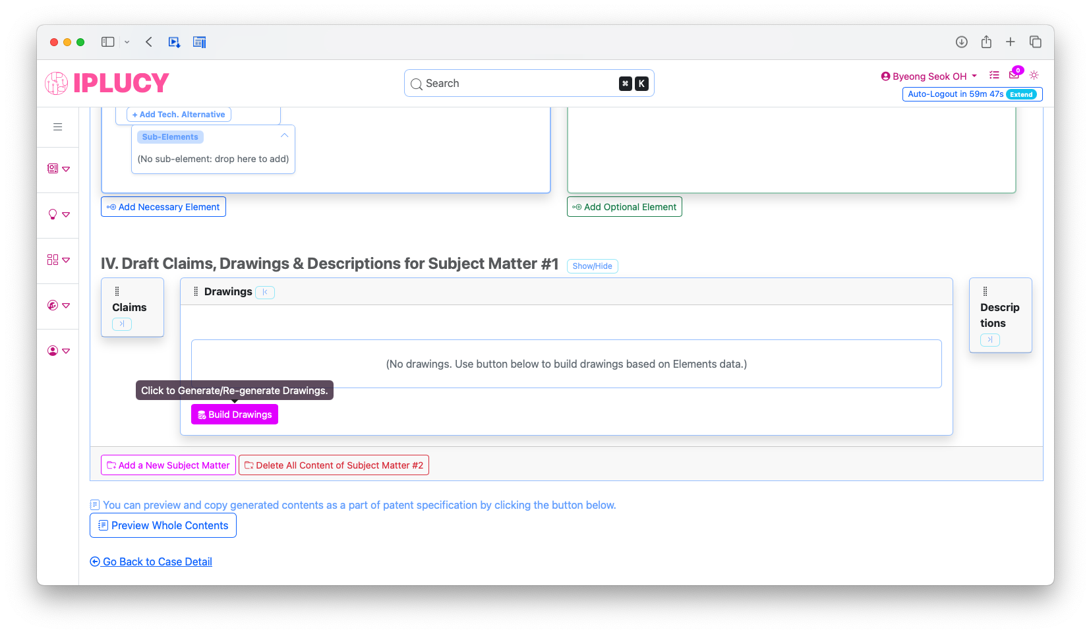Click the K keyboard shortcut badge

(x=641, y=84)
